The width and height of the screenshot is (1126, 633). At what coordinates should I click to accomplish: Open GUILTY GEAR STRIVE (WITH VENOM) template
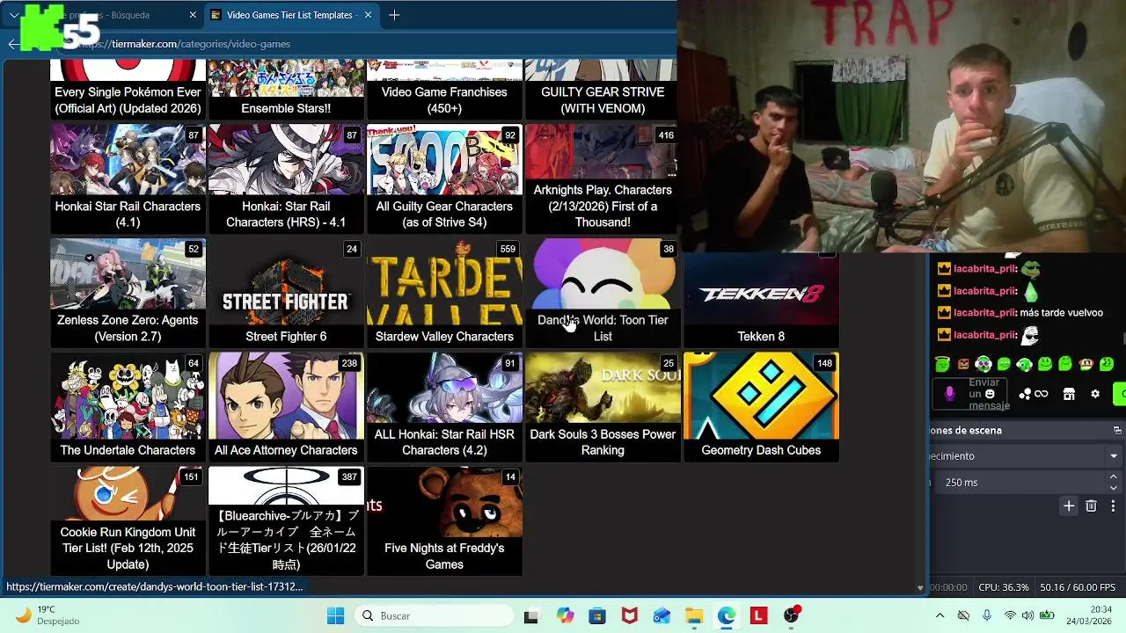click(x=601, y=89)
